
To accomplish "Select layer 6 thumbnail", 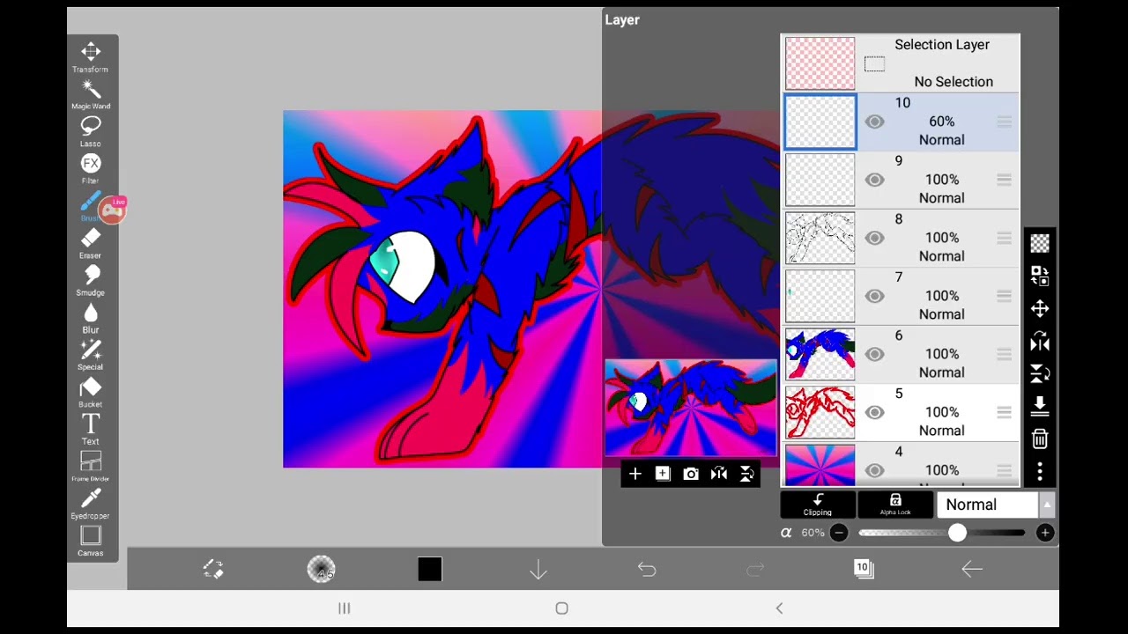I will click(x=820, y=354).
